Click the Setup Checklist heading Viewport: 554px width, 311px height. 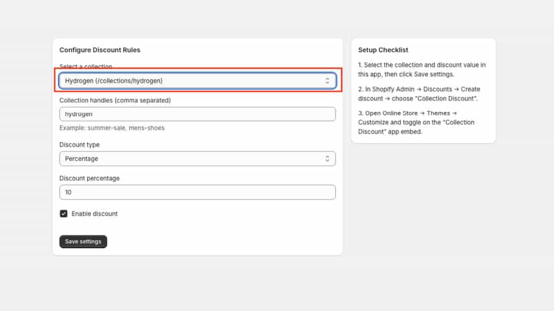(383, 50)
